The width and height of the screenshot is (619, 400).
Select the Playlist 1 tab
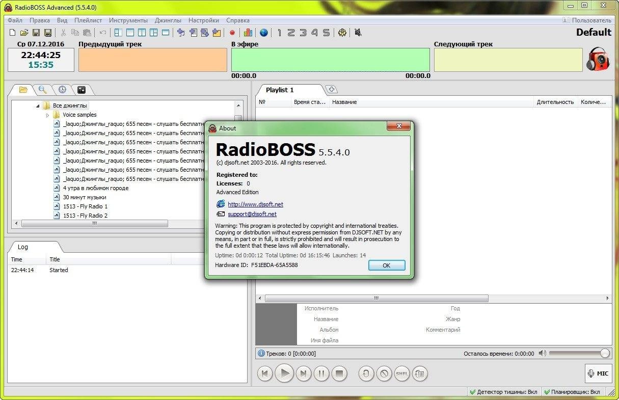point(280,90)
